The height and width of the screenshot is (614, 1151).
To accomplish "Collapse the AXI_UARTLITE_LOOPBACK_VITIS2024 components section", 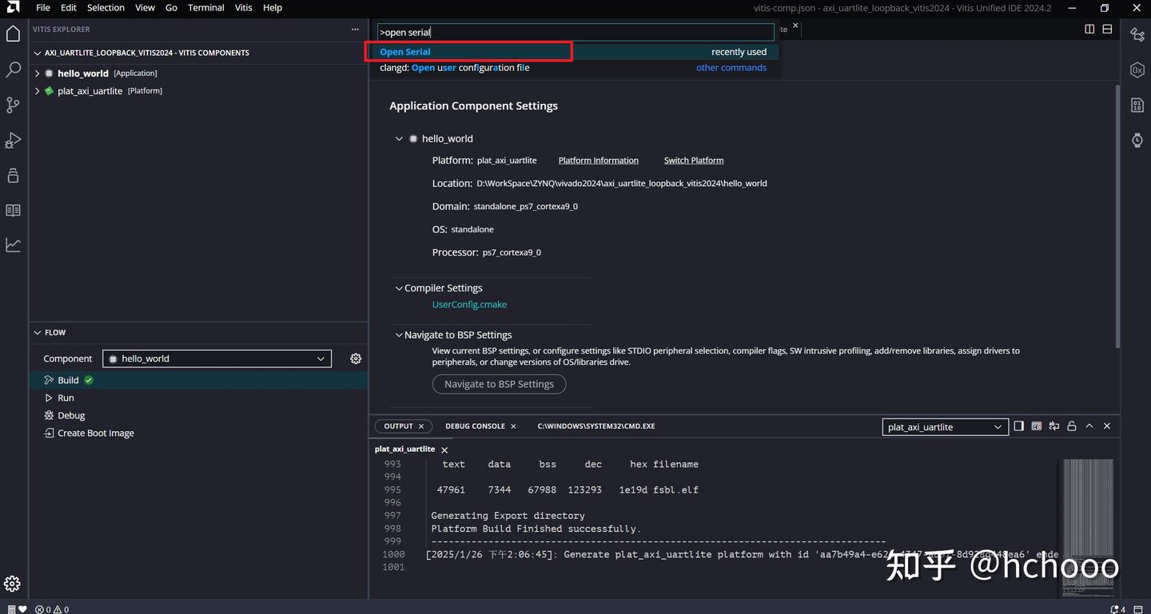I will (37, 53).
